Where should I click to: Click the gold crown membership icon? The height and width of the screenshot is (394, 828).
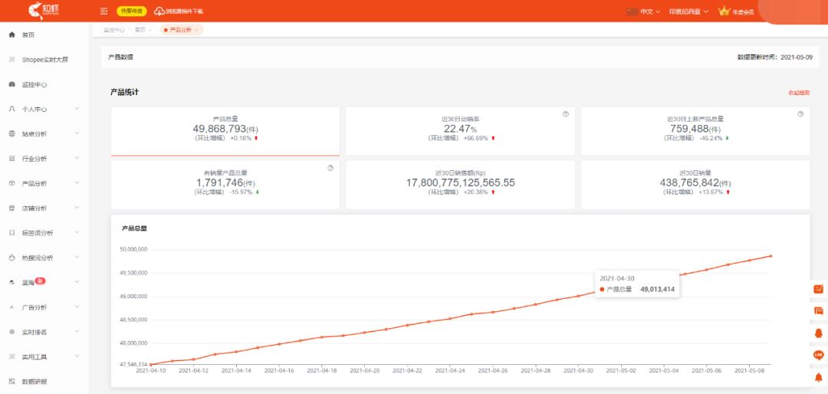(724, 11)
